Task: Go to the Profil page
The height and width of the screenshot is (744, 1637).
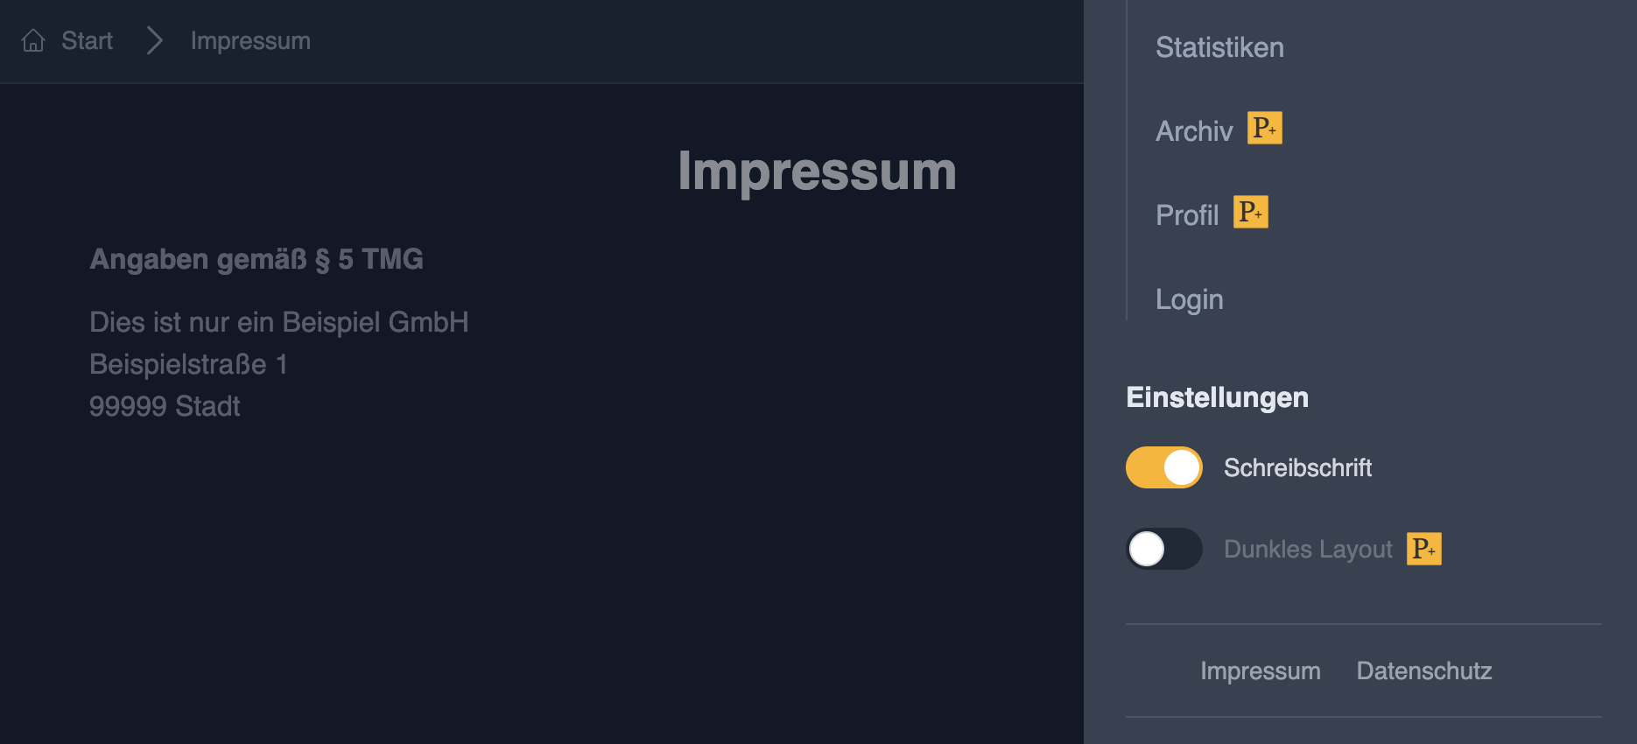Action: 1187,214
